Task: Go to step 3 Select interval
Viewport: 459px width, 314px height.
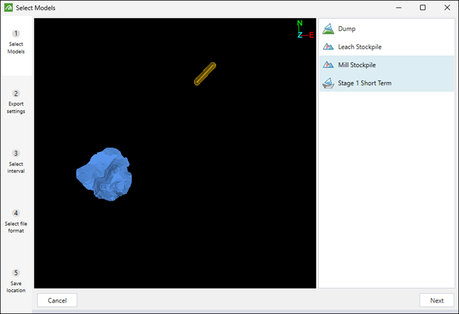Action: [16, 162]
